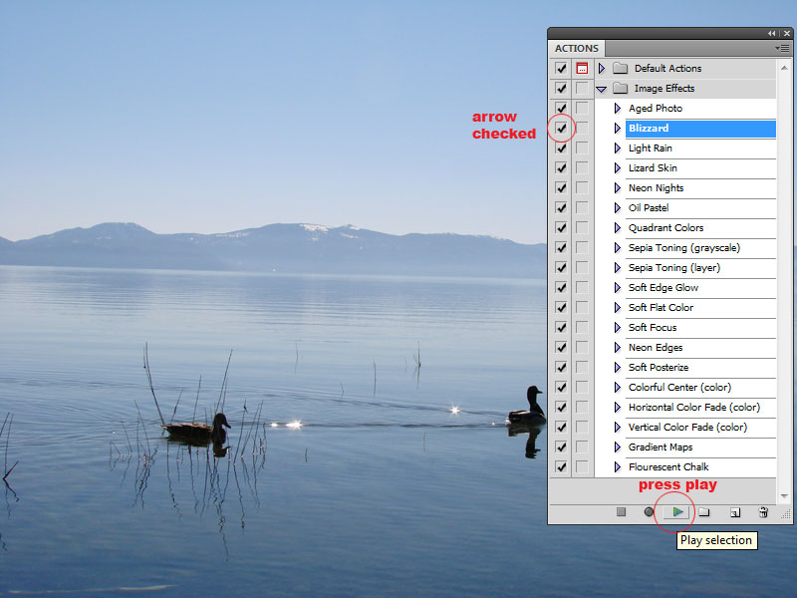Toggle the Light Rain checkbox
The height and width of the screenshot is (598, 797).
(561, 148)
